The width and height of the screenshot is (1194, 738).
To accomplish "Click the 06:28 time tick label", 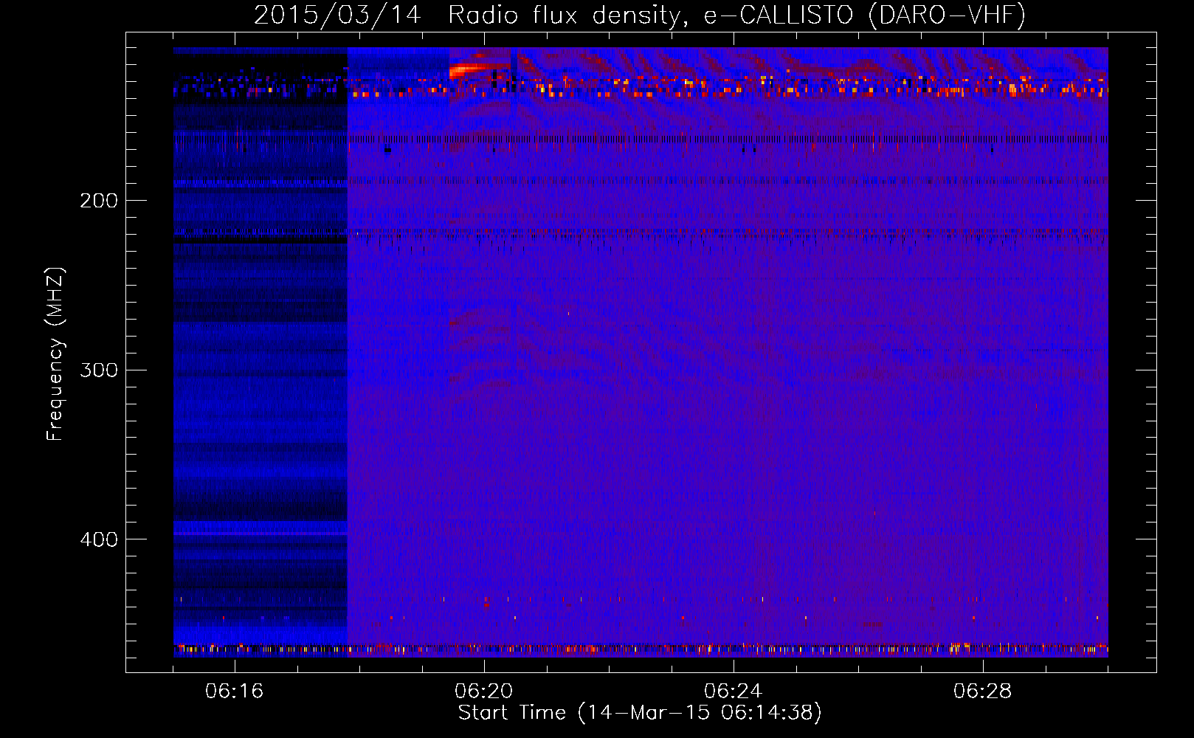I will 982,692.
